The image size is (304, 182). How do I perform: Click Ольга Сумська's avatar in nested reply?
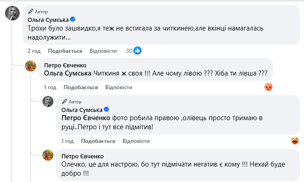(48, 102)
